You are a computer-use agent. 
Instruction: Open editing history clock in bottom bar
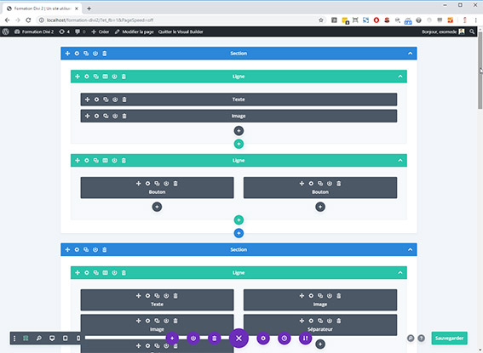(x=284, y=338)
